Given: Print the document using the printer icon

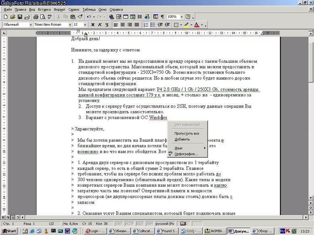Looking at the screenshot, I should (36, 17).
